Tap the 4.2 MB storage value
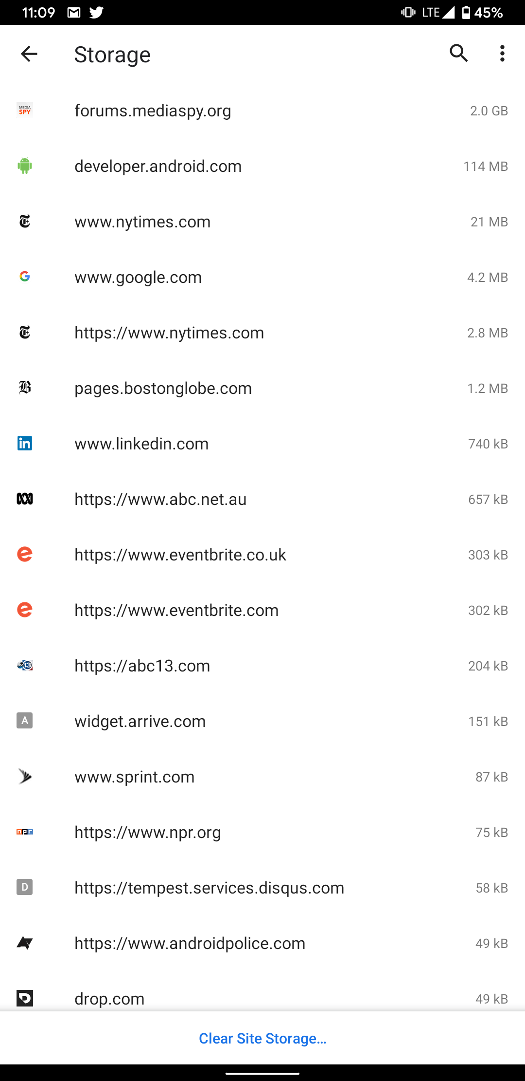 click(x=488, y=278)
